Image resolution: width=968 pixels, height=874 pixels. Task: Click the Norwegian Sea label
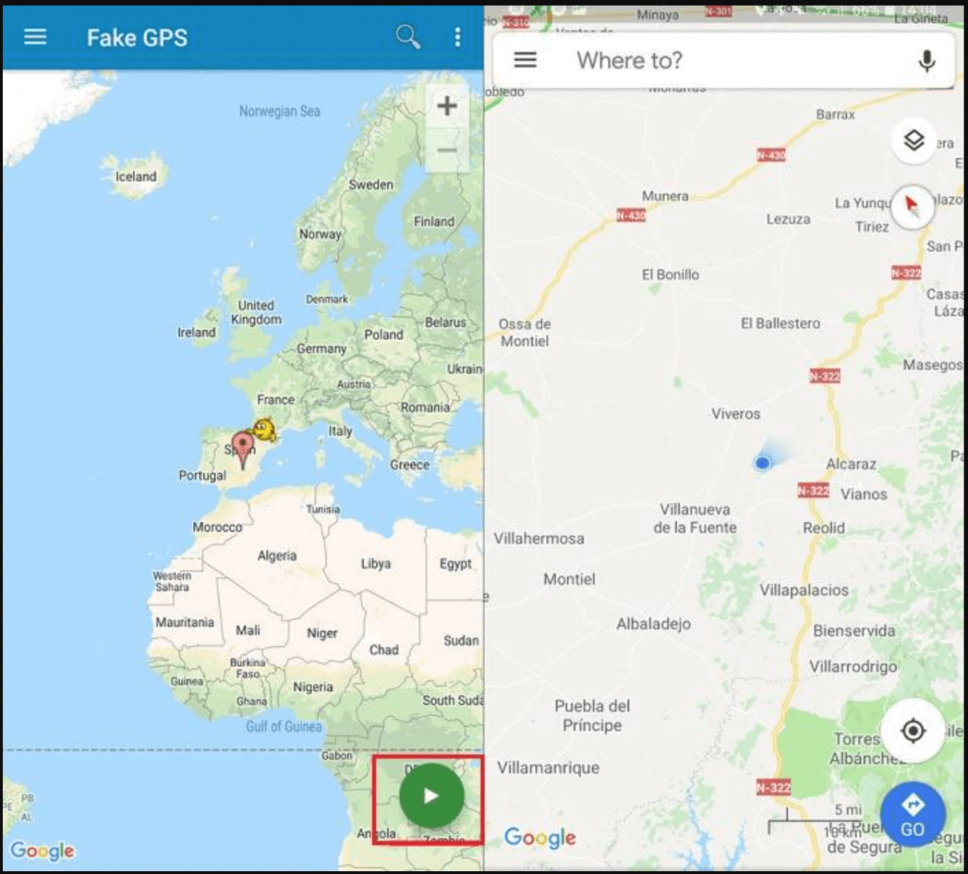tap(279, 111)
